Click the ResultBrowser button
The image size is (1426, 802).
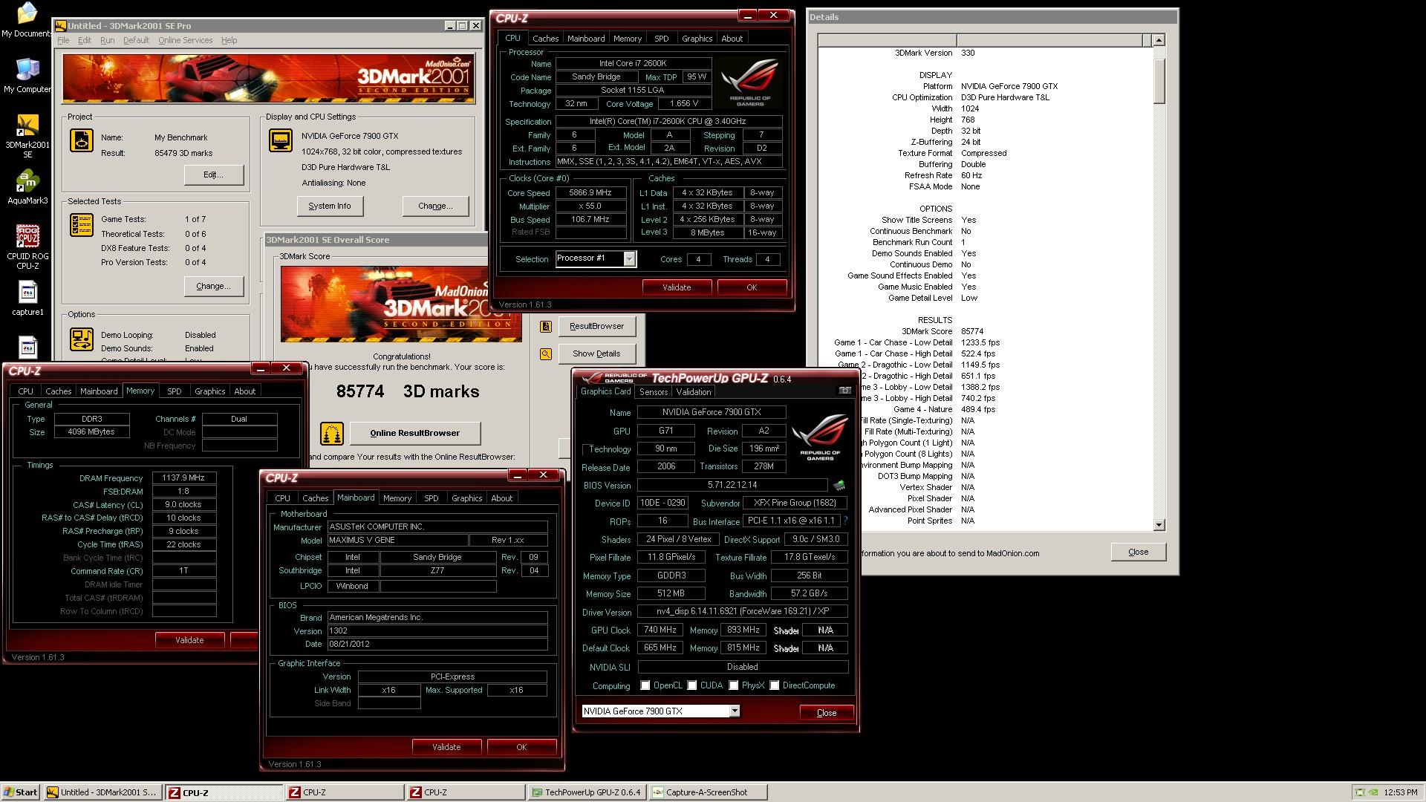click(596, 327)
